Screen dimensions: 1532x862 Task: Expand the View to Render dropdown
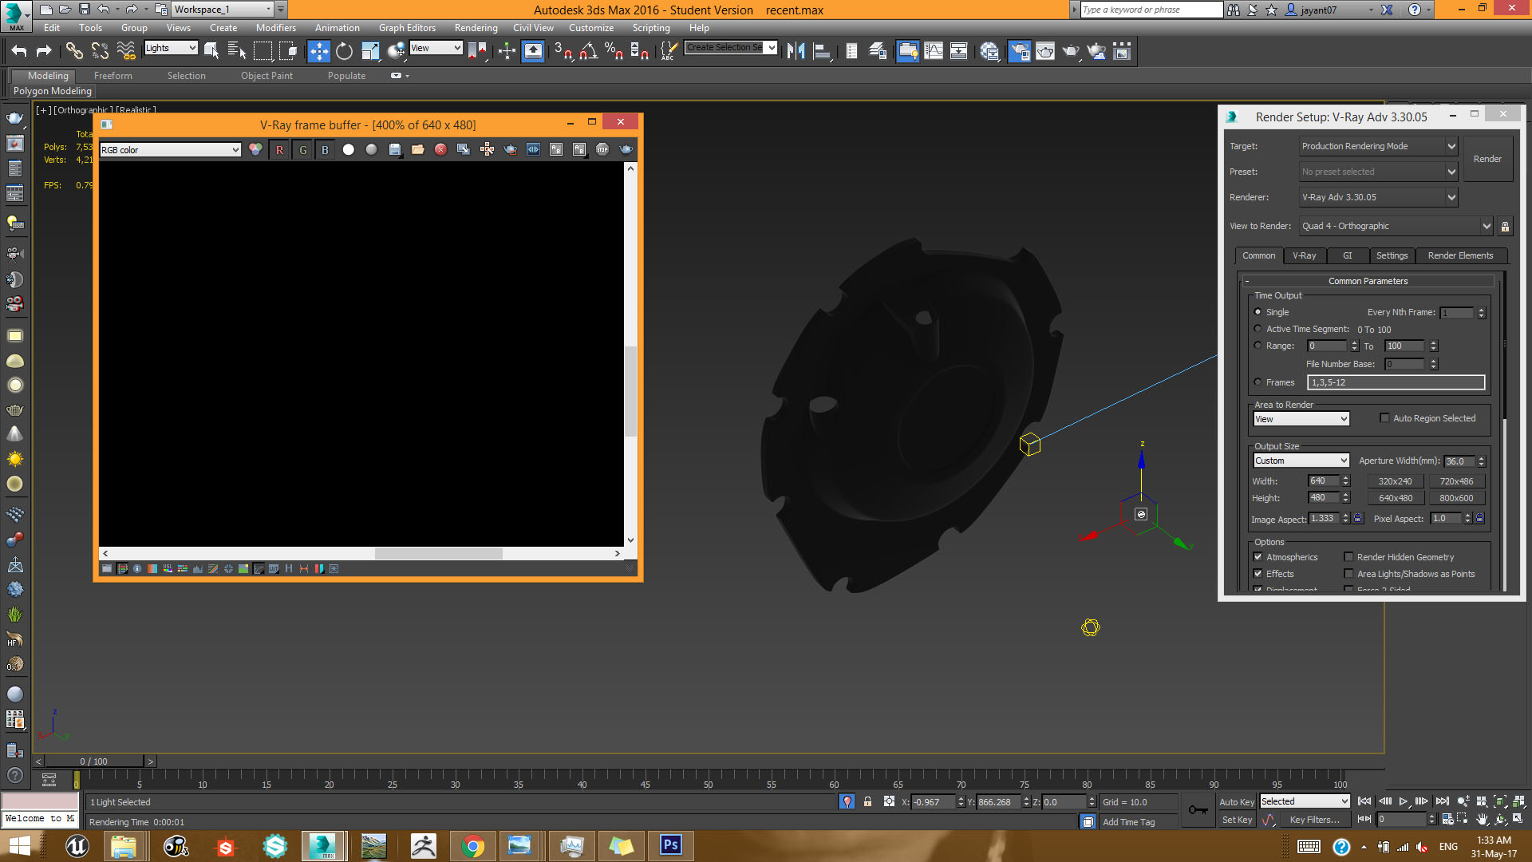[1487, 225]
